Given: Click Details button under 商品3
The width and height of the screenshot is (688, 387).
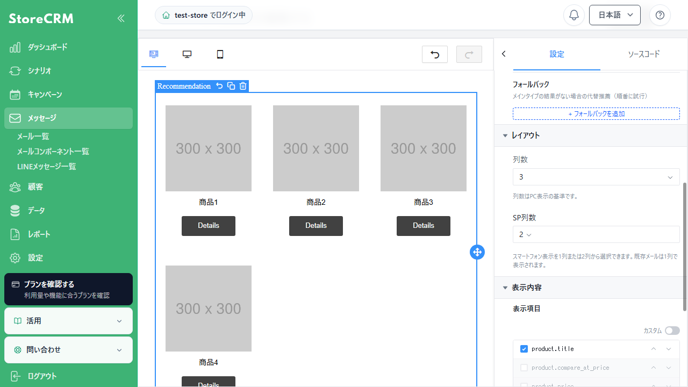Looking at the screenshot, I should [424, 226].
